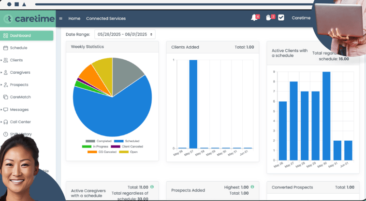
Task: Click info icon beside Active Caregivers total
Action: tap(152, 187)
